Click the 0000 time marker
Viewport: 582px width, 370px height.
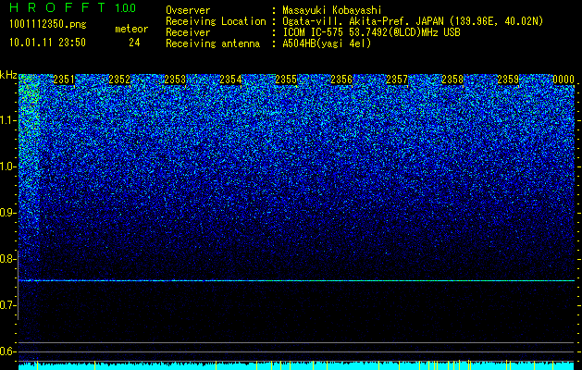(563, 80)
